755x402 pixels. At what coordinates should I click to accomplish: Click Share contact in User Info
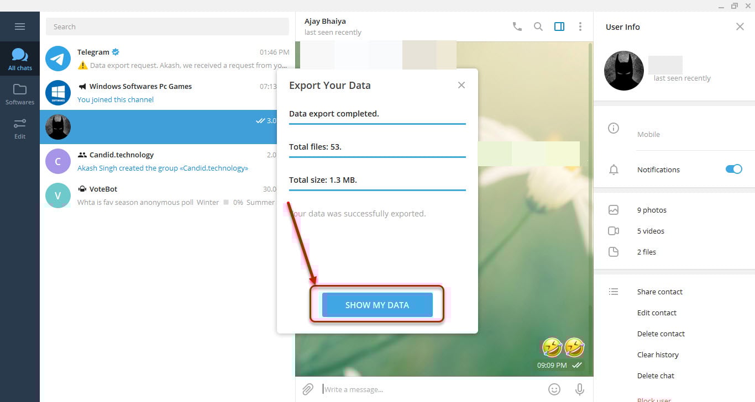660,292
